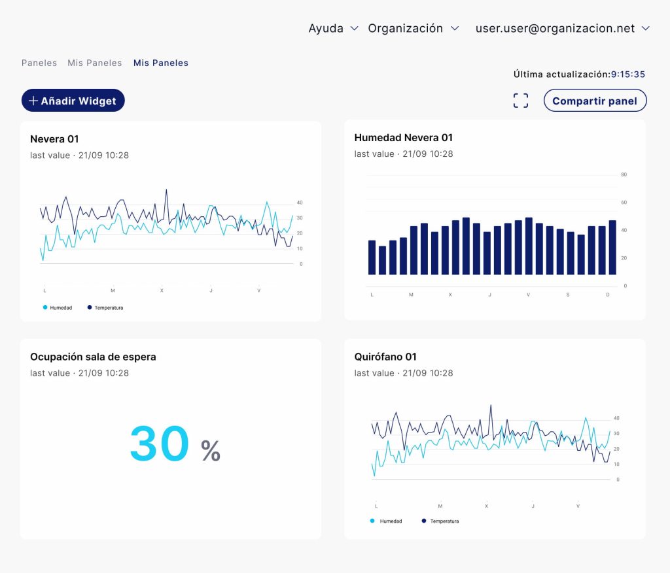Click the dark Temperatura legend dot in Nevera 01

88,307
